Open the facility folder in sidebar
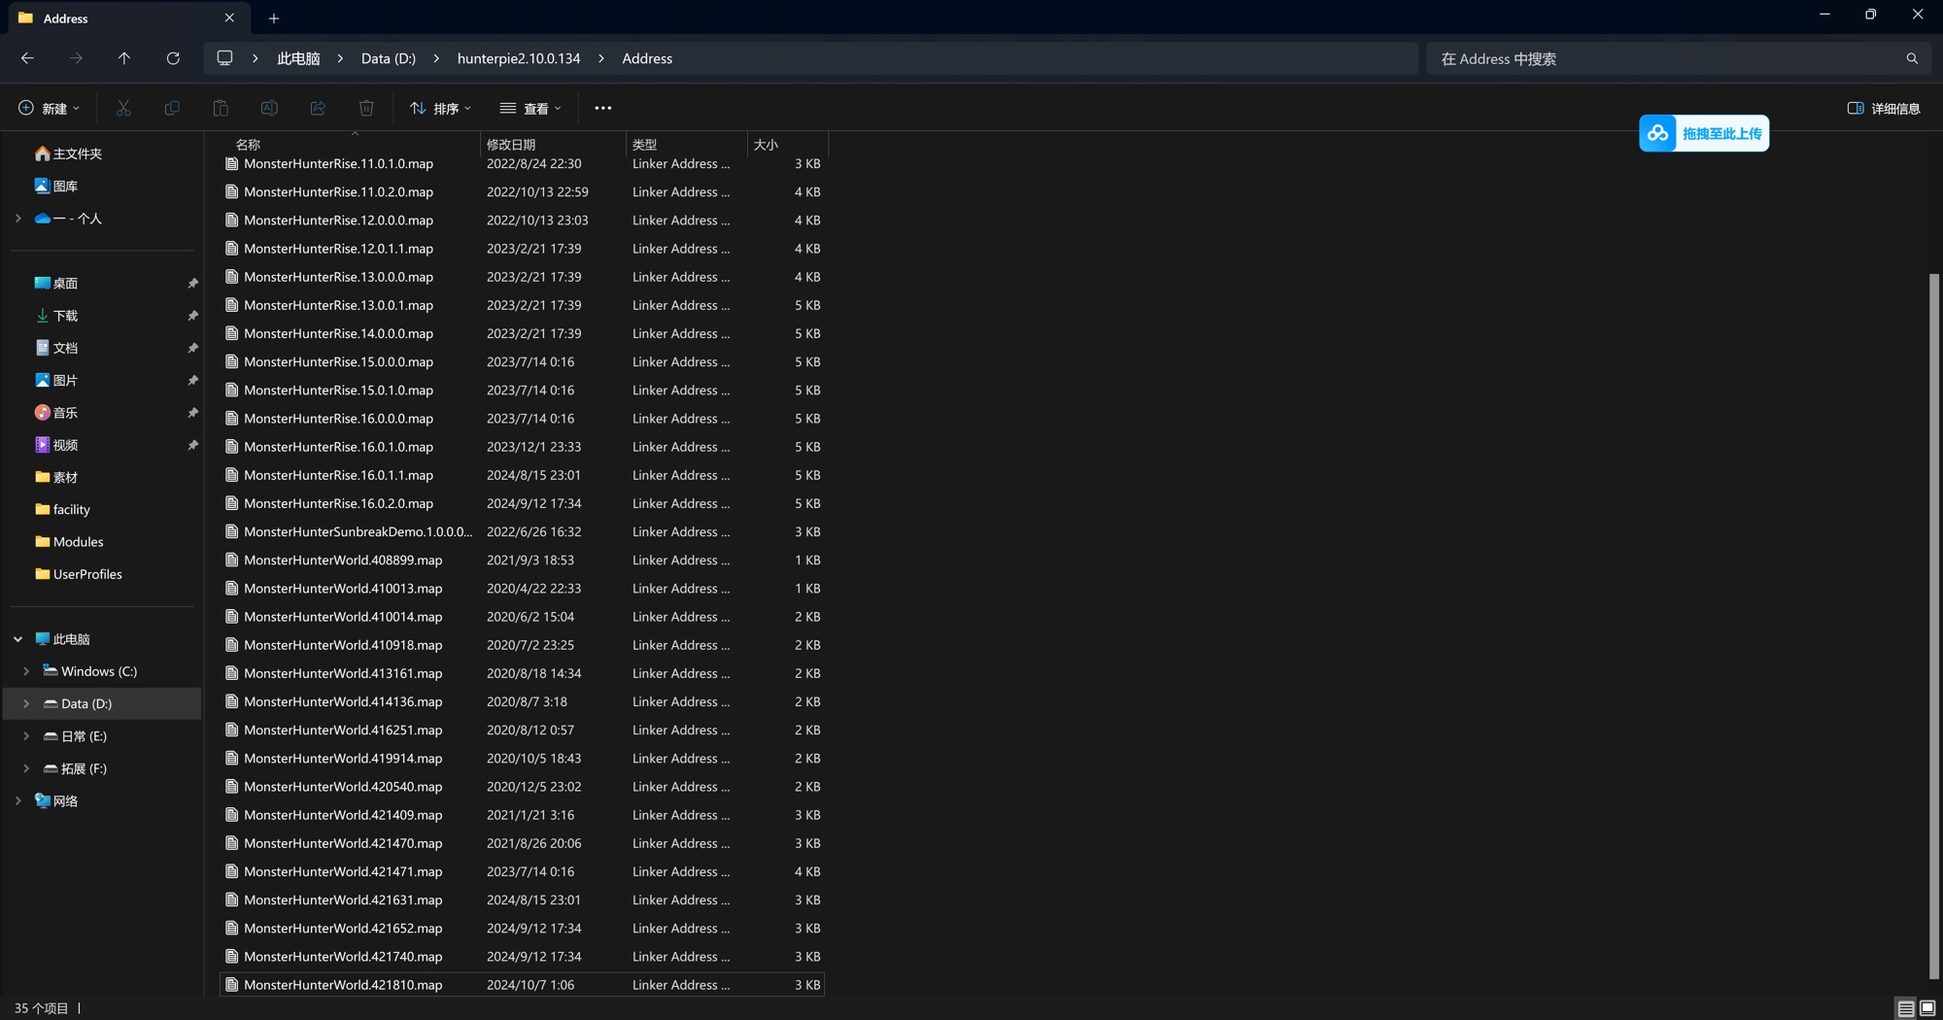1943x1020 pixels. [62, 509]
